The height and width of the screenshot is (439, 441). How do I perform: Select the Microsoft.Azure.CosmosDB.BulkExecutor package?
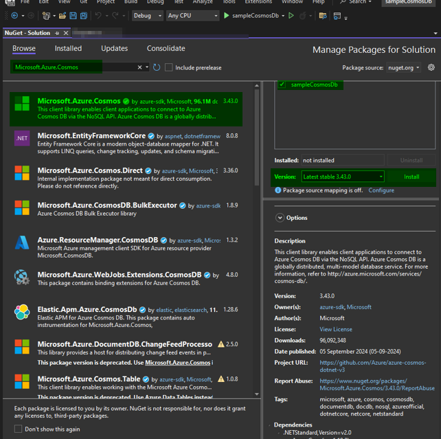[126, 210]
